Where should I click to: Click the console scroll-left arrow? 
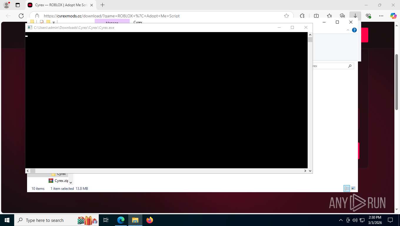point(28,171)
